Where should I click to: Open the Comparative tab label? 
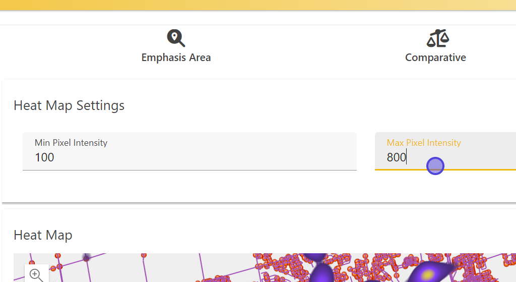coord(435,58)
